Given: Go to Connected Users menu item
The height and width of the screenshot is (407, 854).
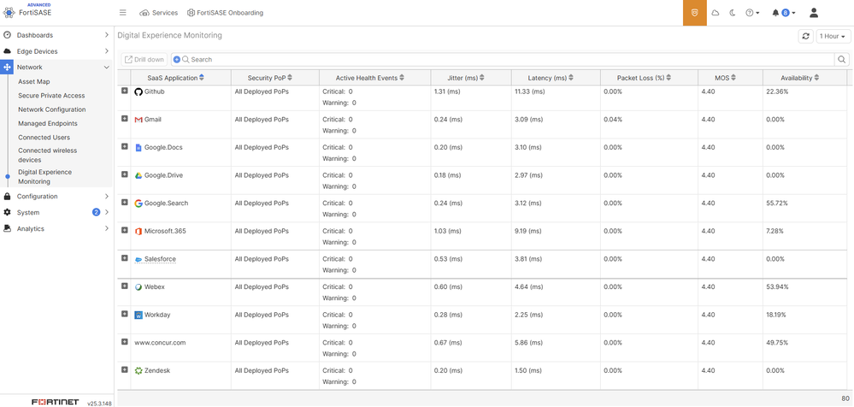Looking at the screenshot, I should [x=44, y=137].
